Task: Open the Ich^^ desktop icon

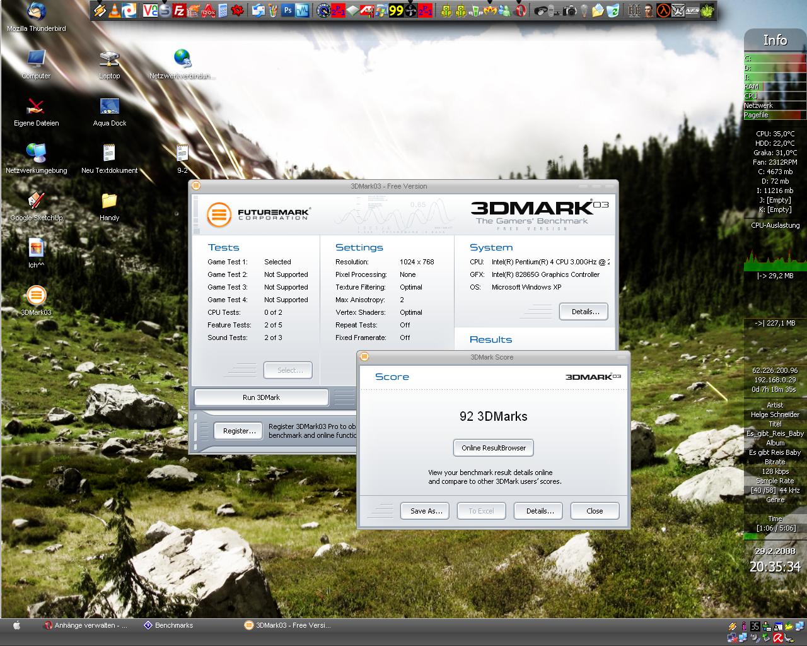Action: (36, 254)
